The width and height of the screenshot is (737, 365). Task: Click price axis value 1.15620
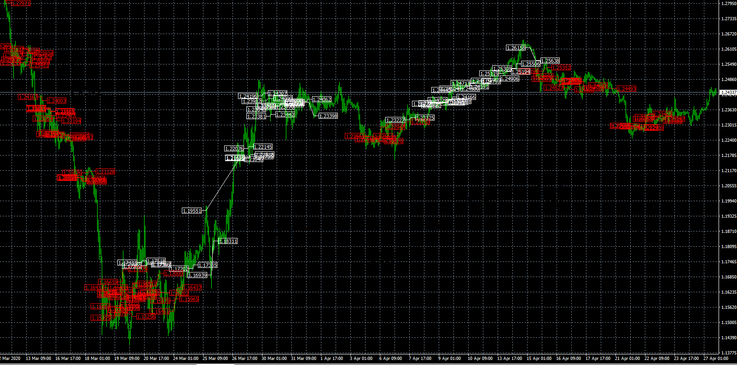pos(729,307)
